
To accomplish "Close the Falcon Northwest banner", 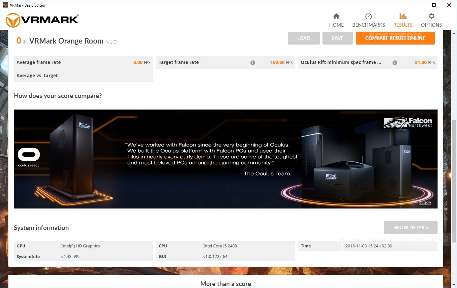I will click(425, 203).
